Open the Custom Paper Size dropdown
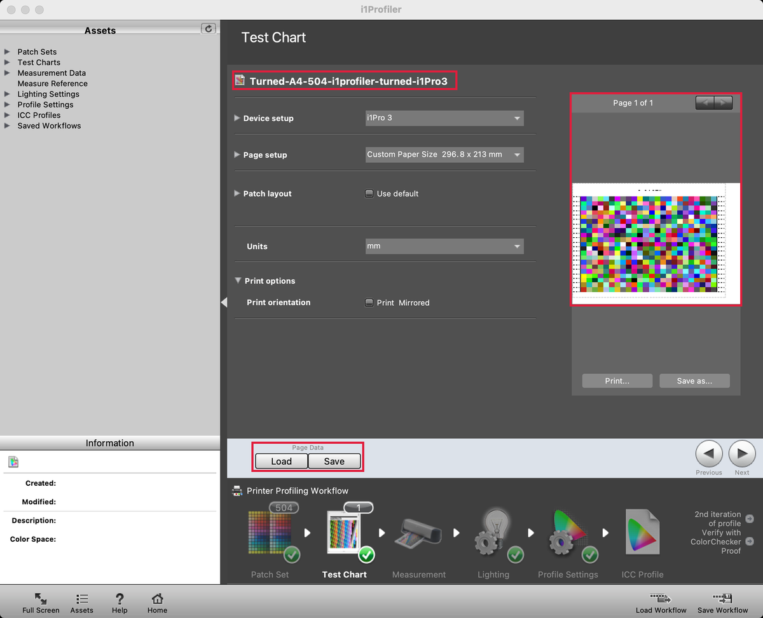Screen dimensions: 763x618 pyautogui.click(x=444, y=154)
